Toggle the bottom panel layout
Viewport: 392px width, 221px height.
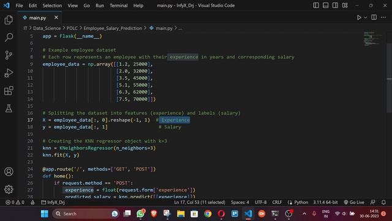point(325,6)
